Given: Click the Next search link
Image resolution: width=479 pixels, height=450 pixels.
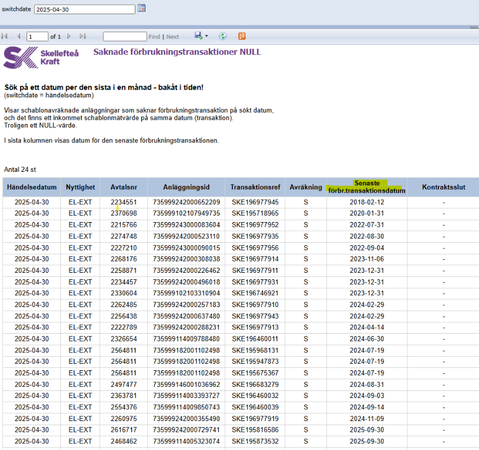Looking at the screenshot, I should [x=173, y=37].
